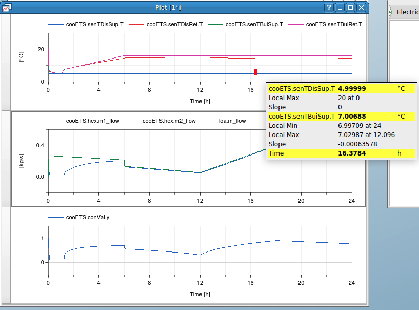Click the red time cursor marker on temperature plot
The image size is (419, 310).
coord(255,73)
